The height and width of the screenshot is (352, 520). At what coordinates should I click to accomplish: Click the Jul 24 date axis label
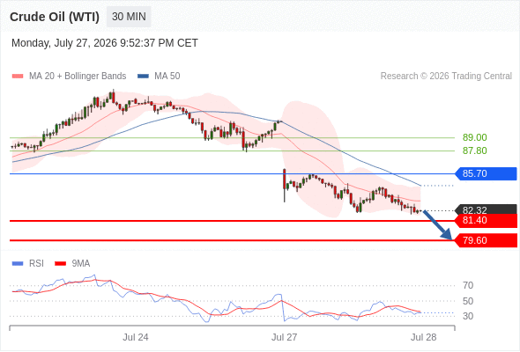point(136,337)
